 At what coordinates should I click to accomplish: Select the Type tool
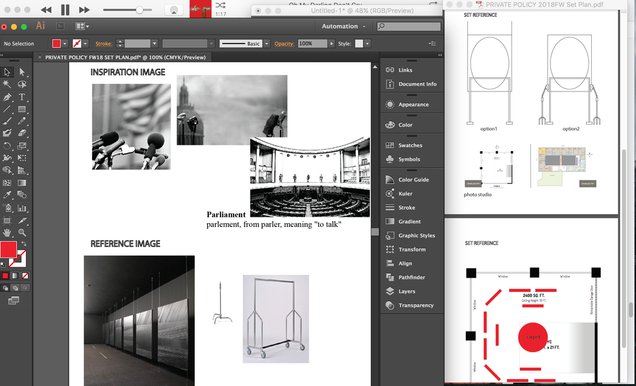[22, 97]
